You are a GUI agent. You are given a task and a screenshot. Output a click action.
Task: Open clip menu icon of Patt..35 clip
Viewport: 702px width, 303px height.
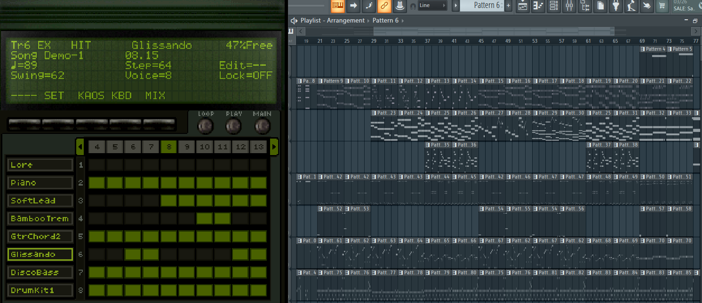[427, 145]
